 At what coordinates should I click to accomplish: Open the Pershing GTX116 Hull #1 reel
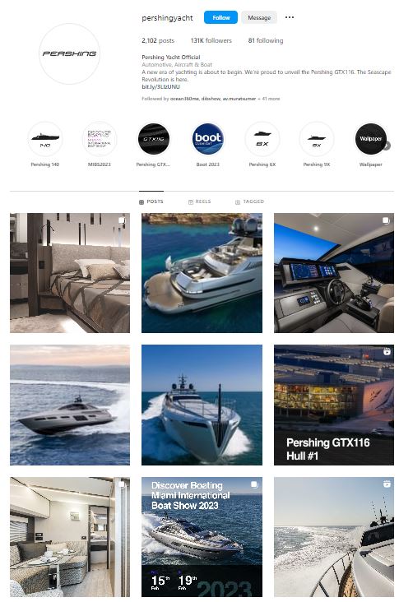point(334,405)
